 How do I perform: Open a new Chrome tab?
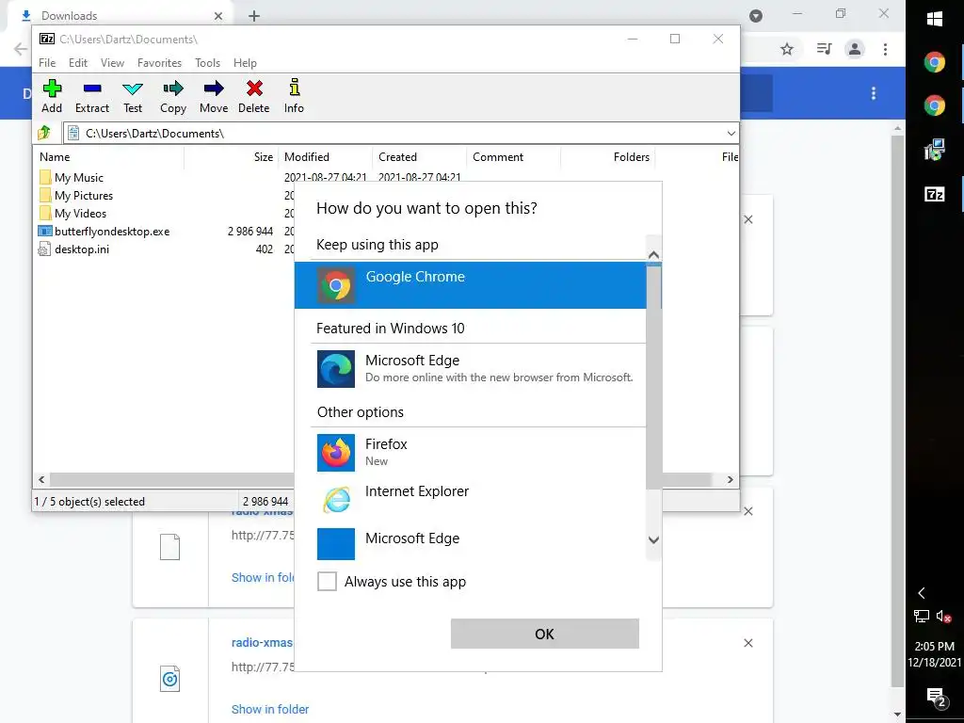(254, 16)
